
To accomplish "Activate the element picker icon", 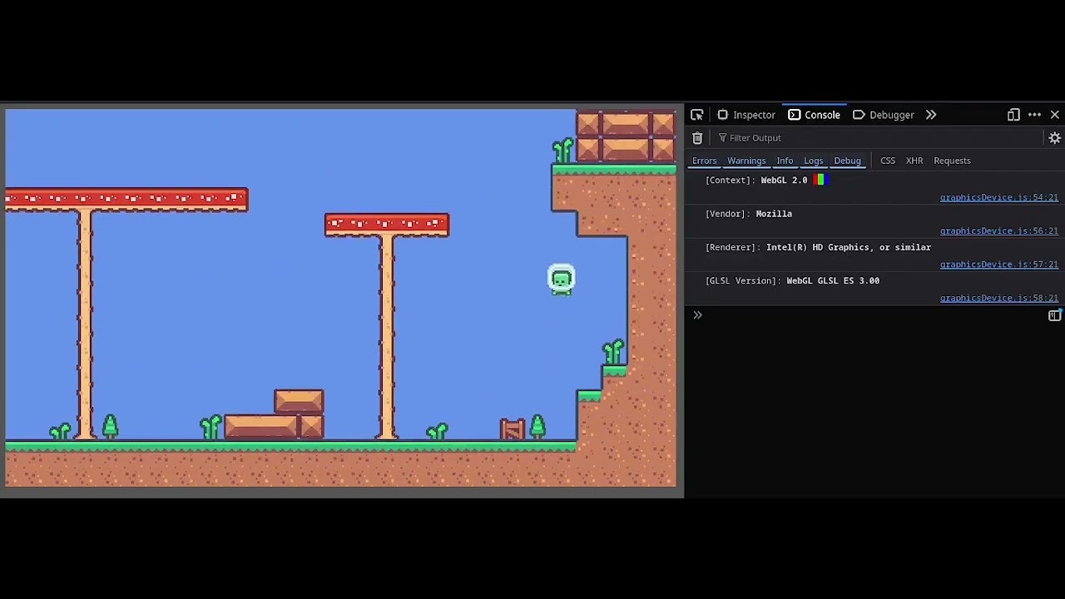I will click(697, 115).
